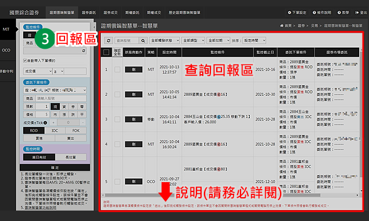This screenshot has height=221, width=369.
Task: Open the 全部觸發狀態 dropdown
Action: point(164,41)
